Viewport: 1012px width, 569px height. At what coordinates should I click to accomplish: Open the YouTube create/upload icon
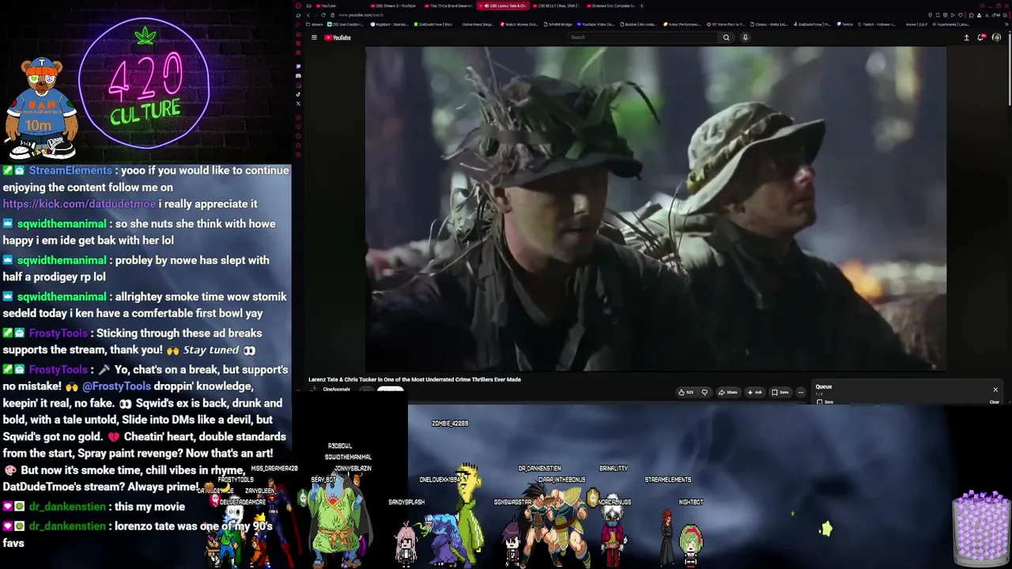966,37
